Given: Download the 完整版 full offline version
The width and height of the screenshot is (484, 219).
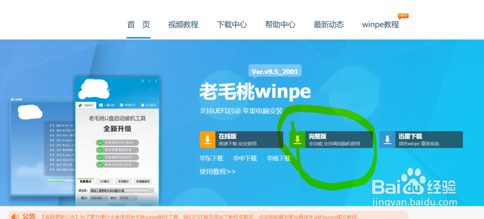Looking at the screenshot, I should (x=331, y=140).
